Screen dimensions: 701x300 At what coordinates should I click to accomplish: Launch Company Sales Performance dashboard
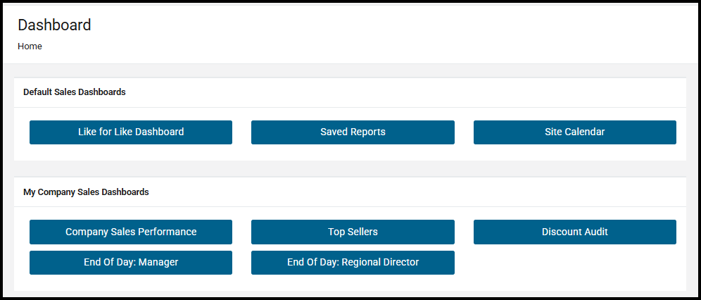click(x=131, y=232)
